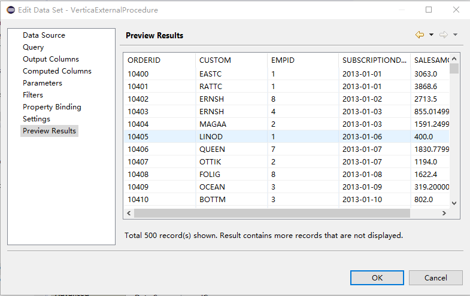Click the horizontal scrollbar right arrow
Screen dimensions: 470x296
pos(444,213)
